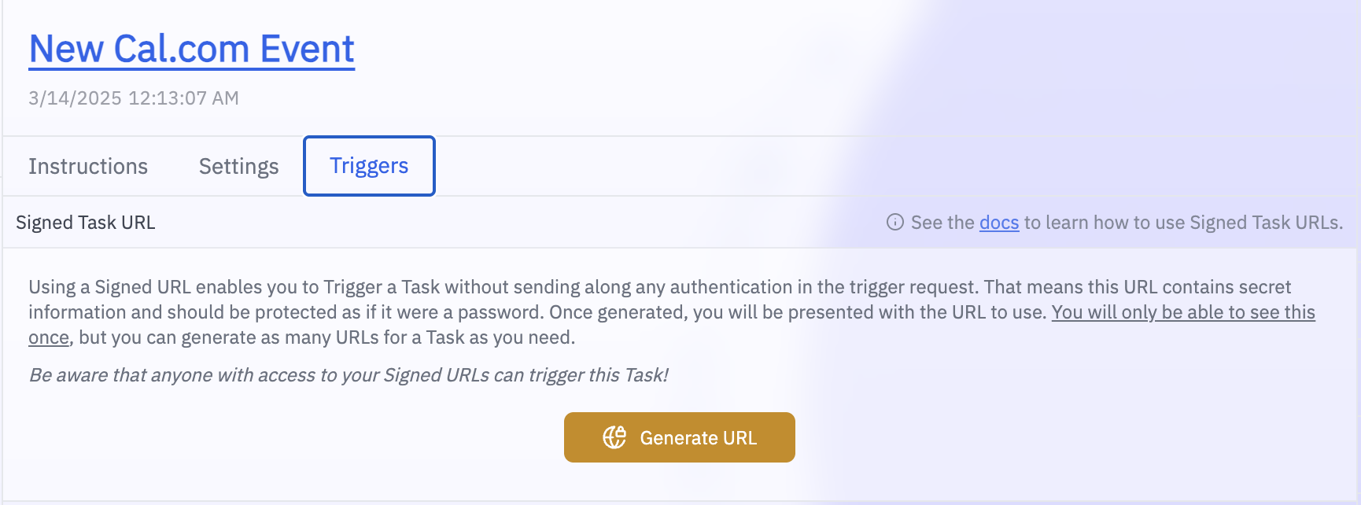Open the docs link for Signed Task URLs
The width and height of the screenshot is (1361, 505).
click(x=998, y=223)
